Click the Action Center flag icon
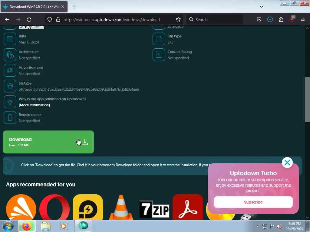 tap(272, 226)
